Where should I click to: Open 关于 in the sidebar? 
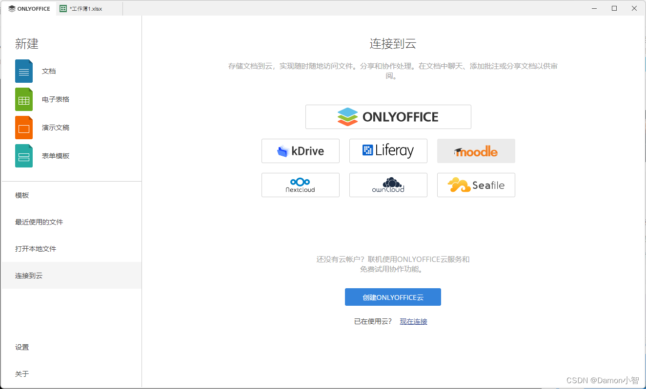coord(71,374)
